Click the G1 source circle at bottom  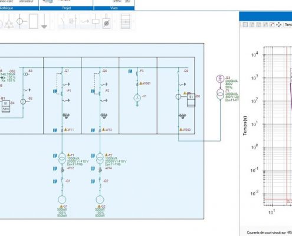pyautogui.click(x=62, y=199)
